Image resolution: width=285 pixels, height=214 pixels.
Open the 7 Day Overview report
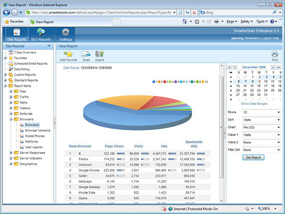pos(25,53)
